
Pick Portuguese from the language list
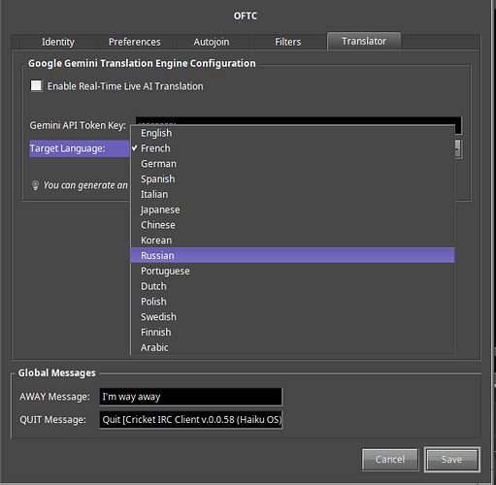coord(292,271)
